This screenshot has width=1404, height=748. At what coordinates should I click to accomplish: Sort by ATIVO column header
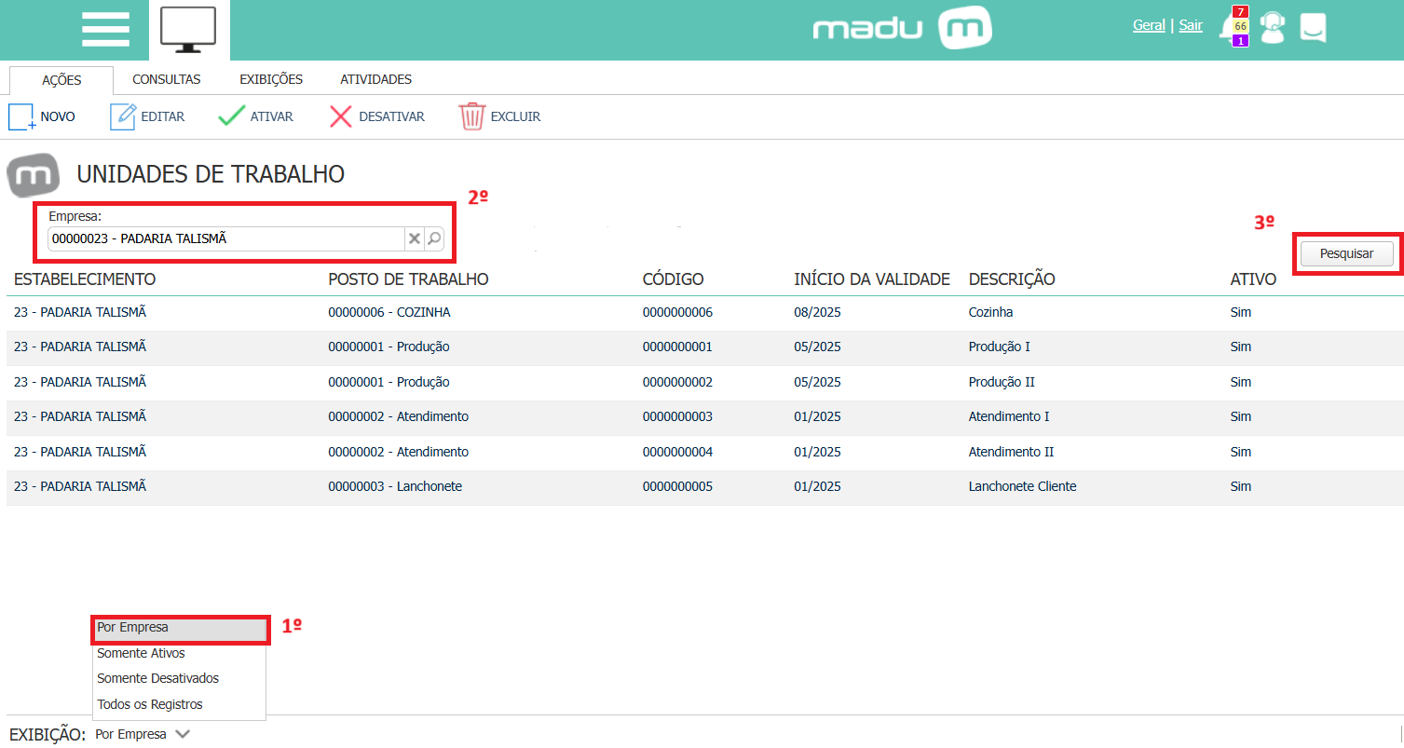tap(1253, 279)
